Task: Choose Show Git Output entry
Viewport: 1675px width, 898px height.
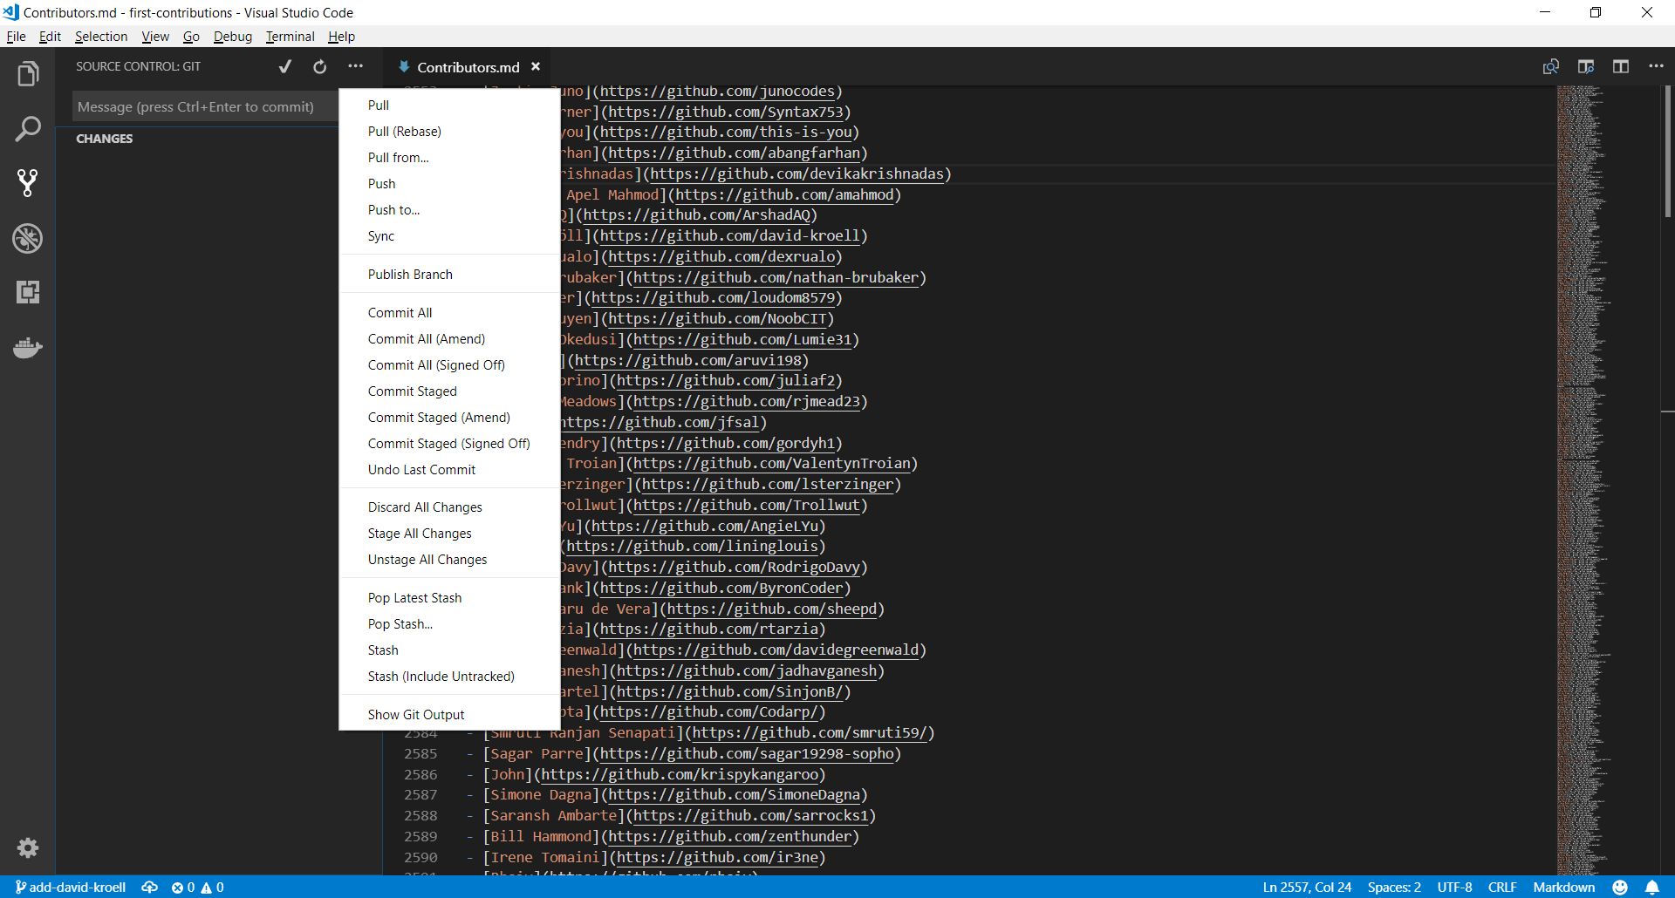Action: [449, 715]
